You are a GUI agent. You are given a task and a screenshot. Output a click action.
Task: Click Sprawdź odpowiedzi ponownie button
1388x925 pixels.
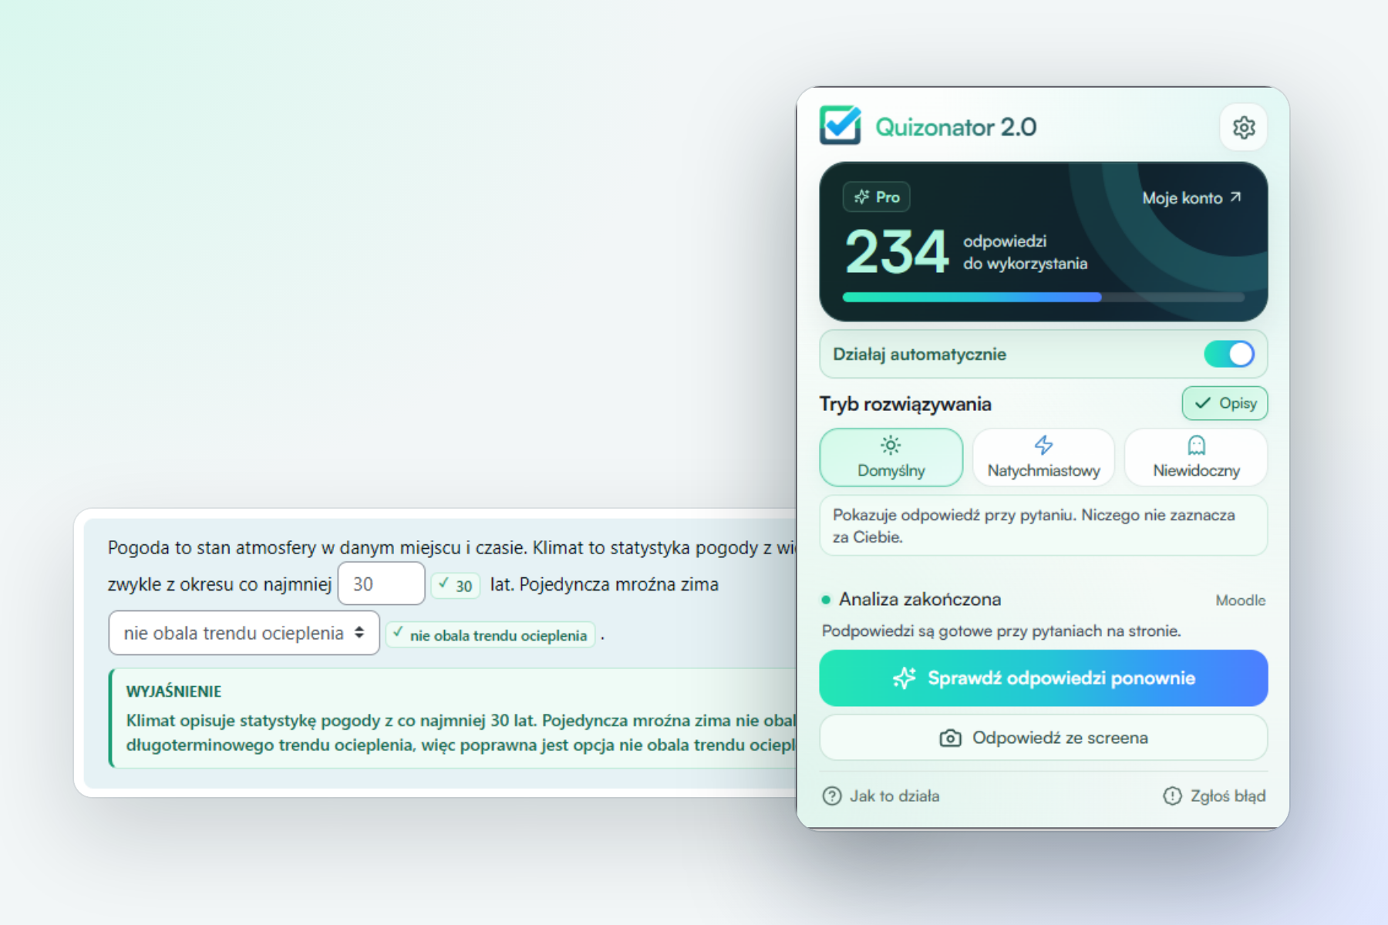click(x=1043, y=678)
